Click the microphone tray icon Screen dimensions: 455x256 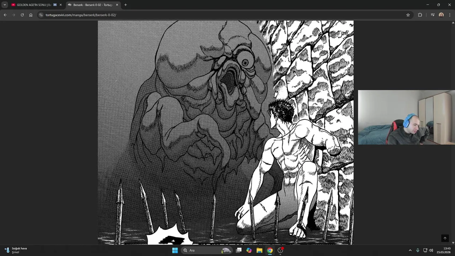coord(418,250)
